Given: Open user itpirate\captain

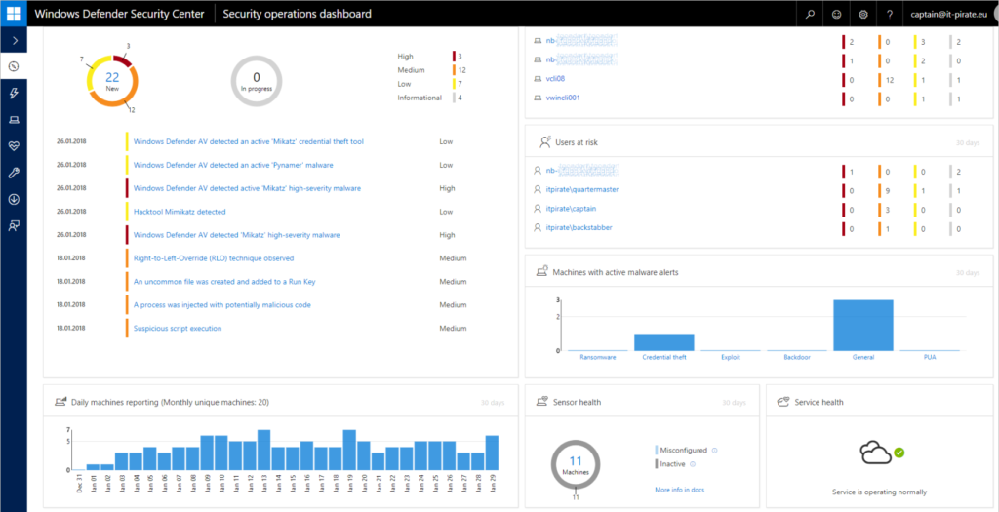Looking at the screenshot, I should pos(571,209).
